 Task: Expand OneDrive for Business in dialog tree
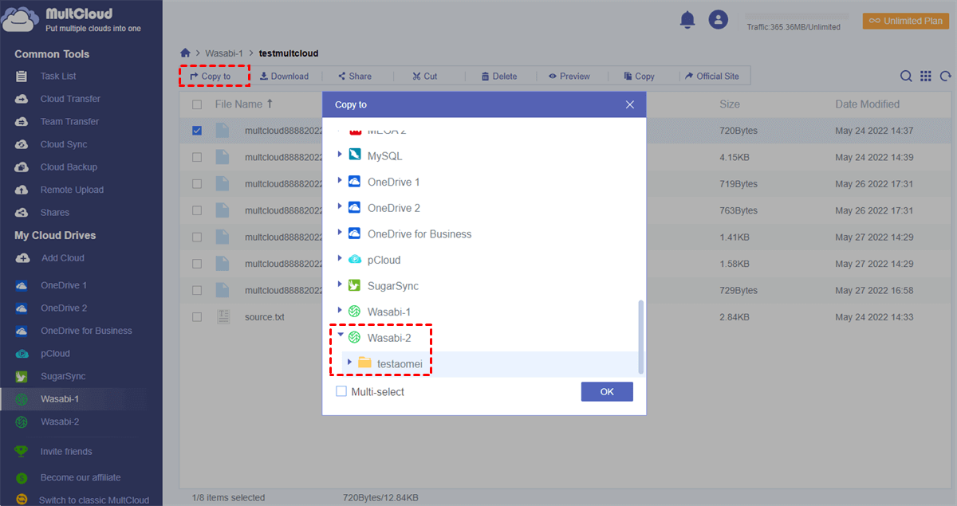[x=341, y=233]
